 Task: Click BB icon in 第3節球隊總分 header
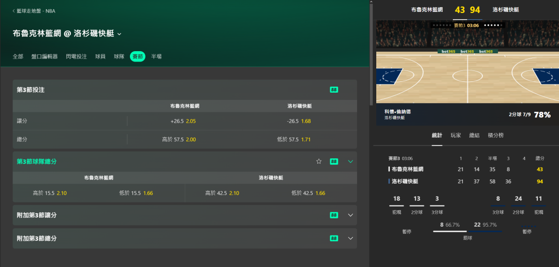pos(334,161)
